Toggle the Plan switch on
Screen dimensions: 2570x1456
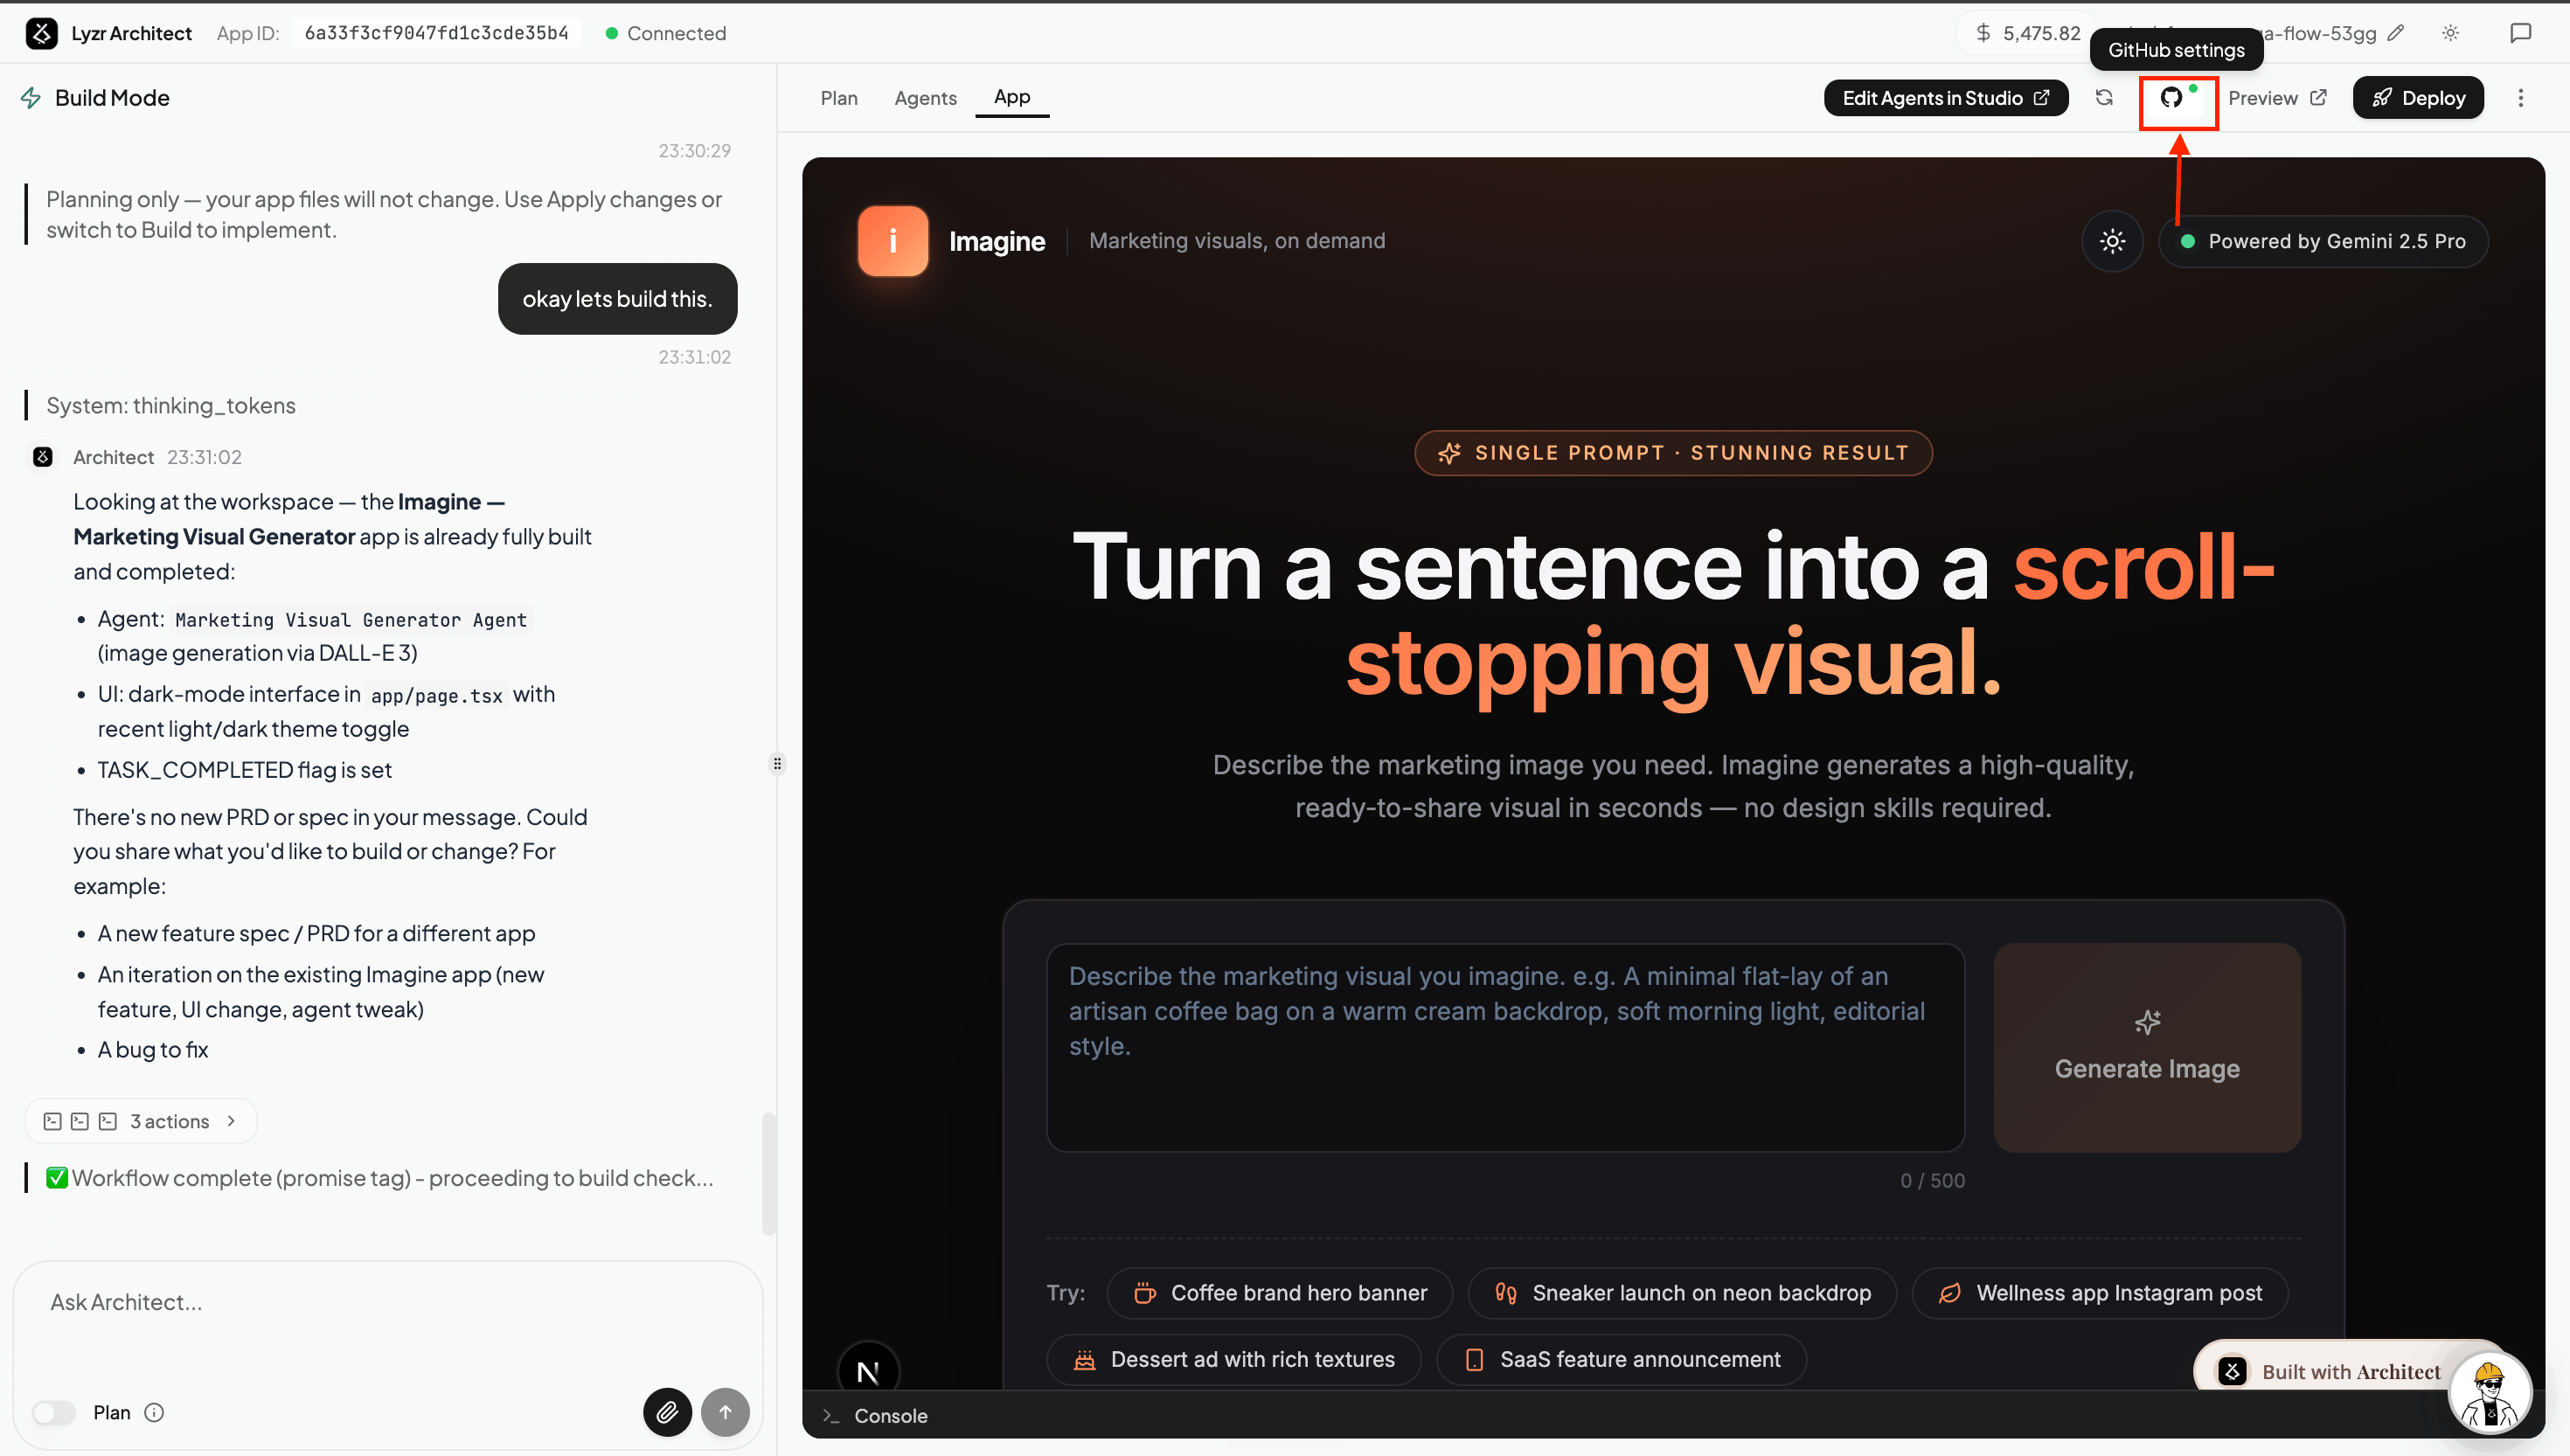[53, 1413]
